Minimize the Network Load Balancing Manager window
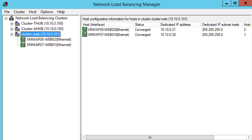Image resolution: width=252 pixels, height=140 pixels. [226, 3]
